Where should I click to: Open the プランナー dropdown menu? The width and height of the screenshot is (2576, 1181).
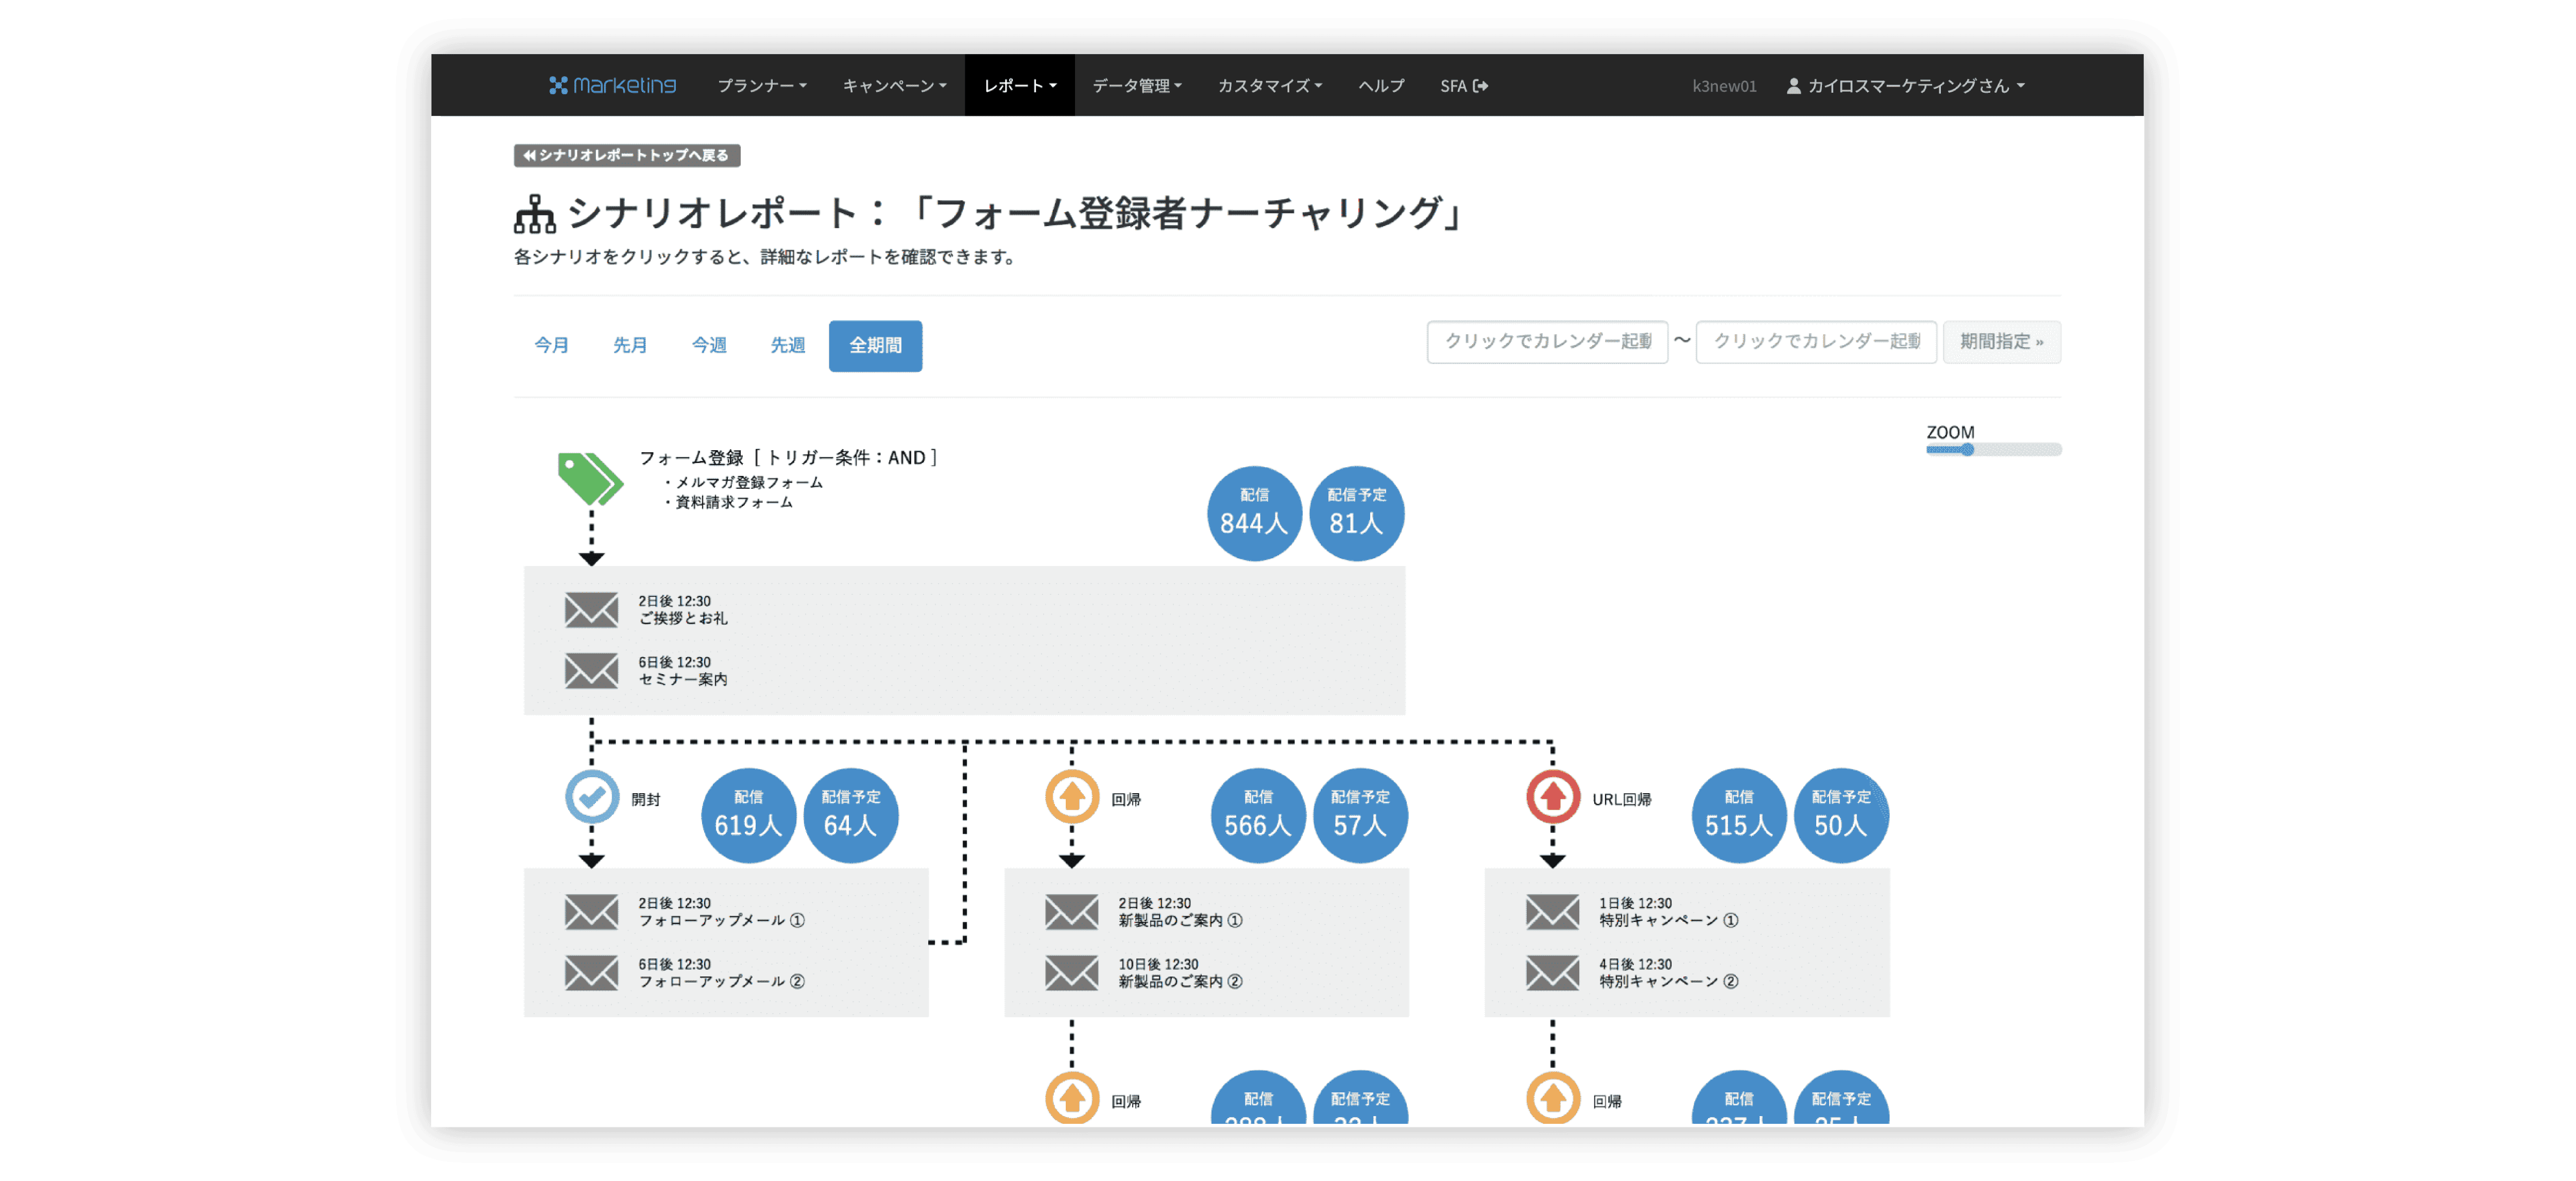pos(762,85)
